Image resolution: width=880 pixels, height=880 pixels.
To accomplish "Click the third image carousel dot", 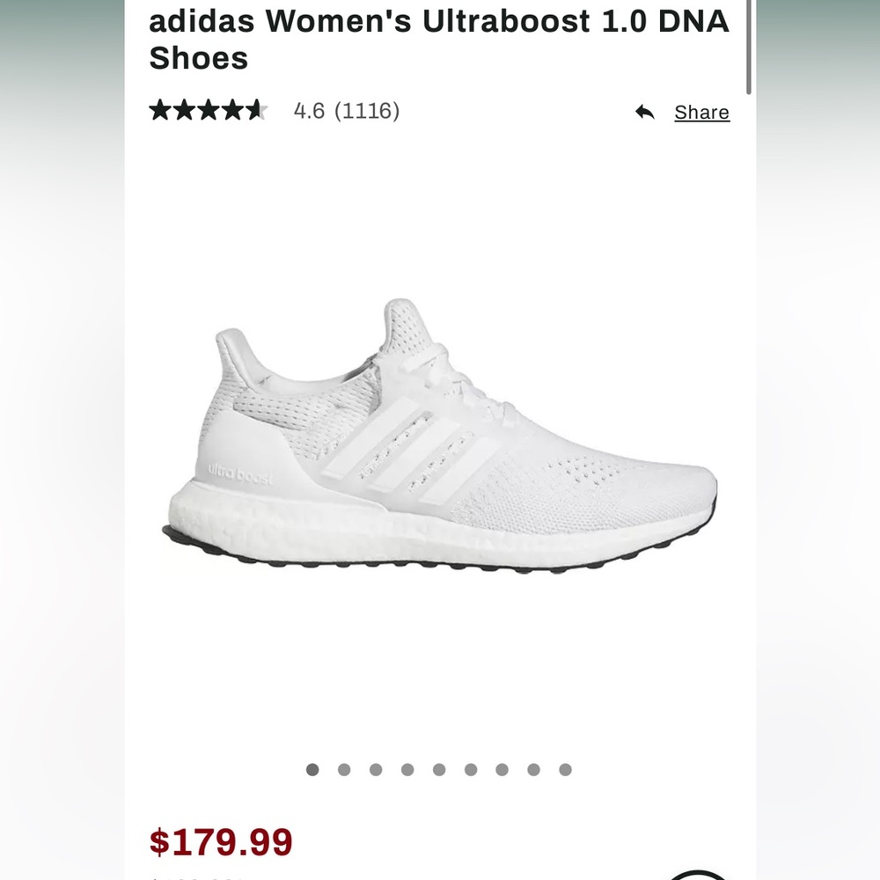I will [x=376, y=769].
